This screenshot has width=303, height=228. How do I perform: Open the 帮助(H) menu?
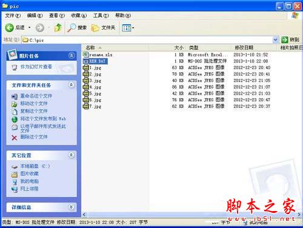pos(123,16)
